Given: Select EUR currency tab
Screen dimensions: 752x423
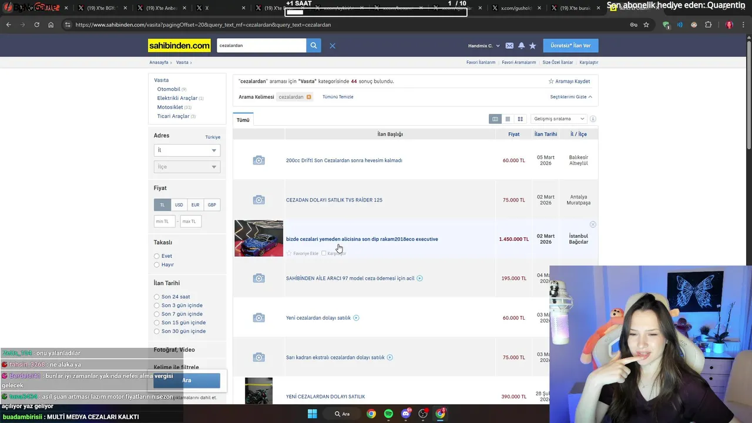Looking at the screenshot, I should tap(195, 205).
